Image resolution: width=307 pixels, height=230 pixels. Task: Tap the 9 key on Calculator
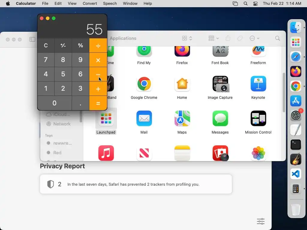click(80, 60)
